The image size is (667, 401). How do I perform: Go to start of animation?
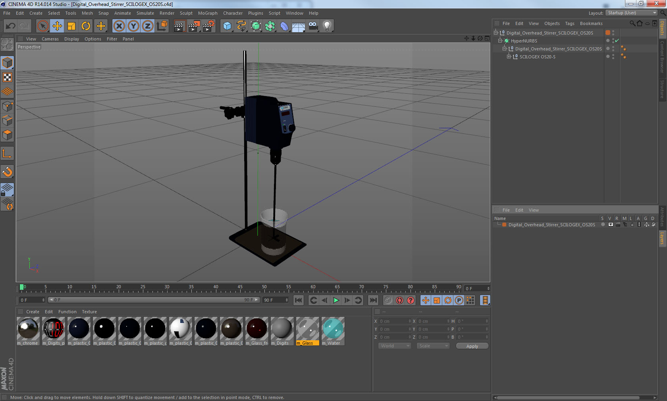(299, 300)
